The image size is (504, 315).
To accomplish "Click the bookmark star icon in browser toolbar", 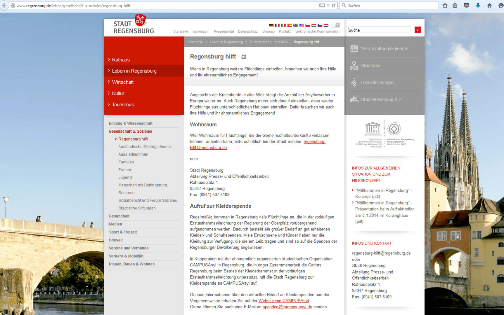I will click(x=445, y=6).
